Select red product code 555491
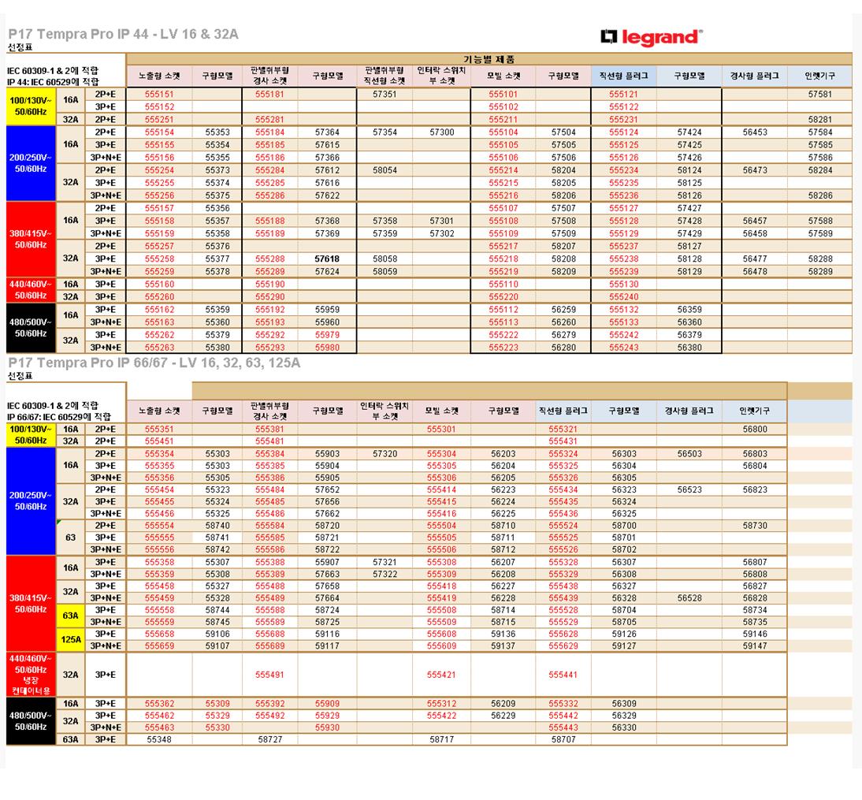The image size is (862, 800). tap(269, 675)
